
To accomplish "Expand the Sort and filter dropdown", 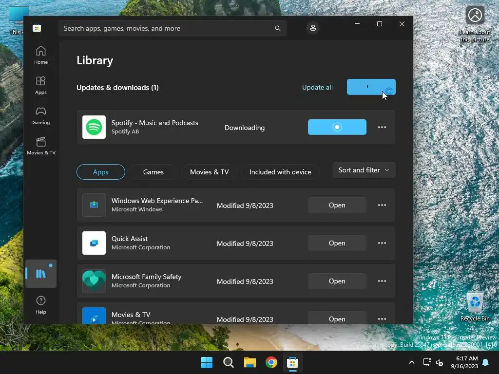I will (364, 170).
